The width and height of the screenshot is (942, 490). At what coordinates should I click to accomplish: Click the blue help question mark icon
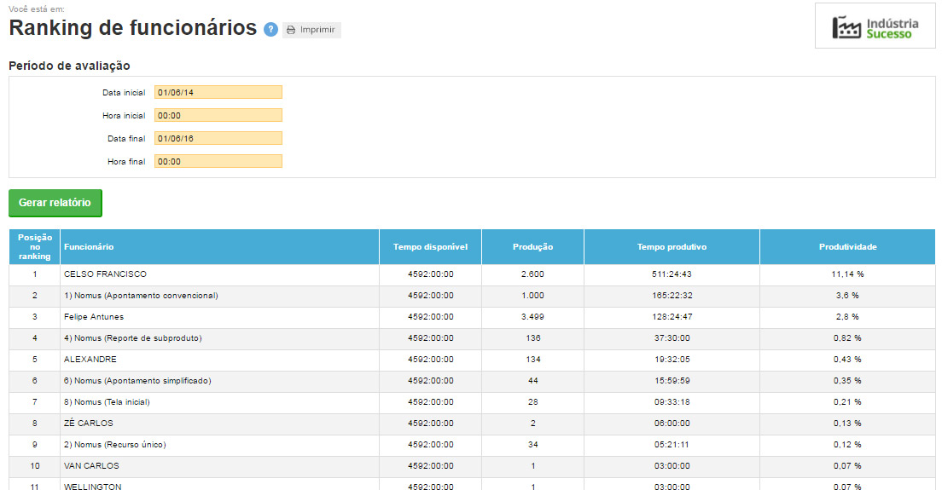click(x=271, y=30)
